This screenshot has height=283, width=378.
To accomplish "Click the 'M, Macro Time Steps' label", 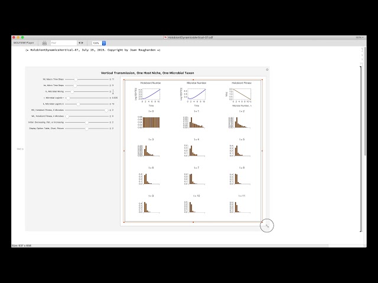I will 53,79.
